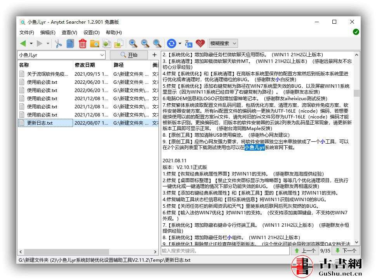Click the gray forward arrow
This screenshot has height=280, width=377.
pos(40,43)
